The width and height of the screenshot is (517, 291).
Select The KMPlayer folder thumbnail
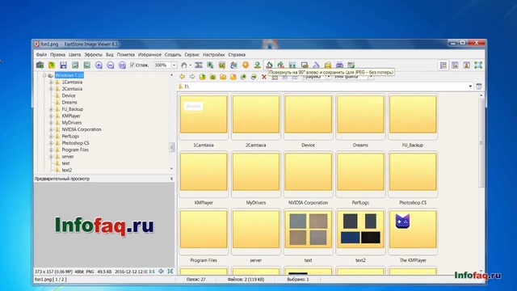pos(413,232)
